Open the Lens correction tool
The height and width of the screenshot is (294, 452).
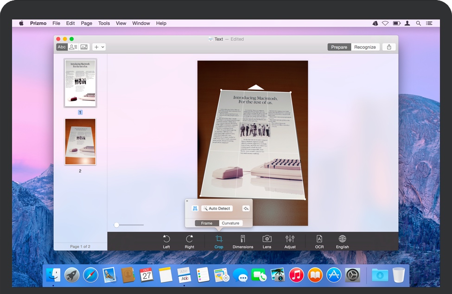(267, 241)
